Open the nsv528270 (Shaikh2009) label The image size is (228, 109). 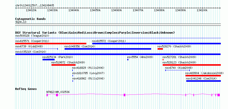[x=174, y=46]
